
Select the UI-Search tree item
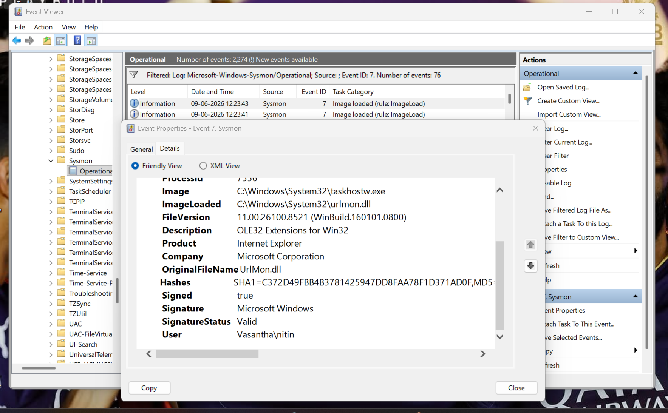pyautogui.click(x=83, y=344)
